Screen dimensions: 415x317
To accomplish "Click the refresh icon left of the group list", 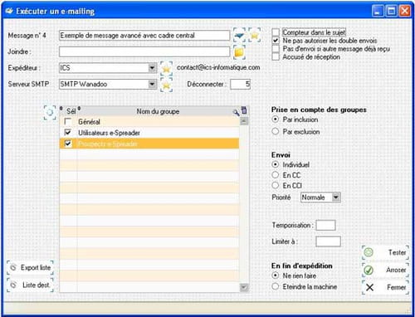I will tap(50, 112).
